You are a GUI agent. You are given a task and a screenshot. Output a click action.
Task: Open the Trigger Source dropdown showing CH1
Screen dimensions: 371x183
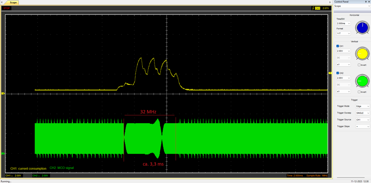(363, 120)
